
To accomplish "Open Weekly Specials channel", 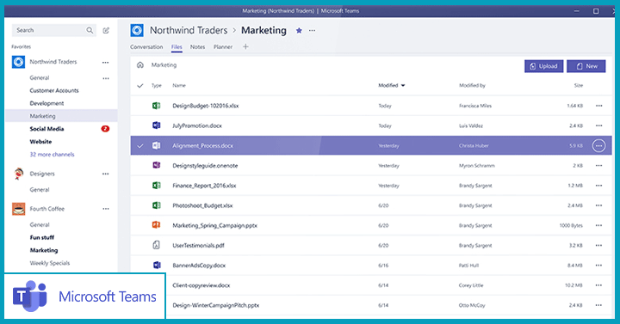I will [x=50, y=263].
